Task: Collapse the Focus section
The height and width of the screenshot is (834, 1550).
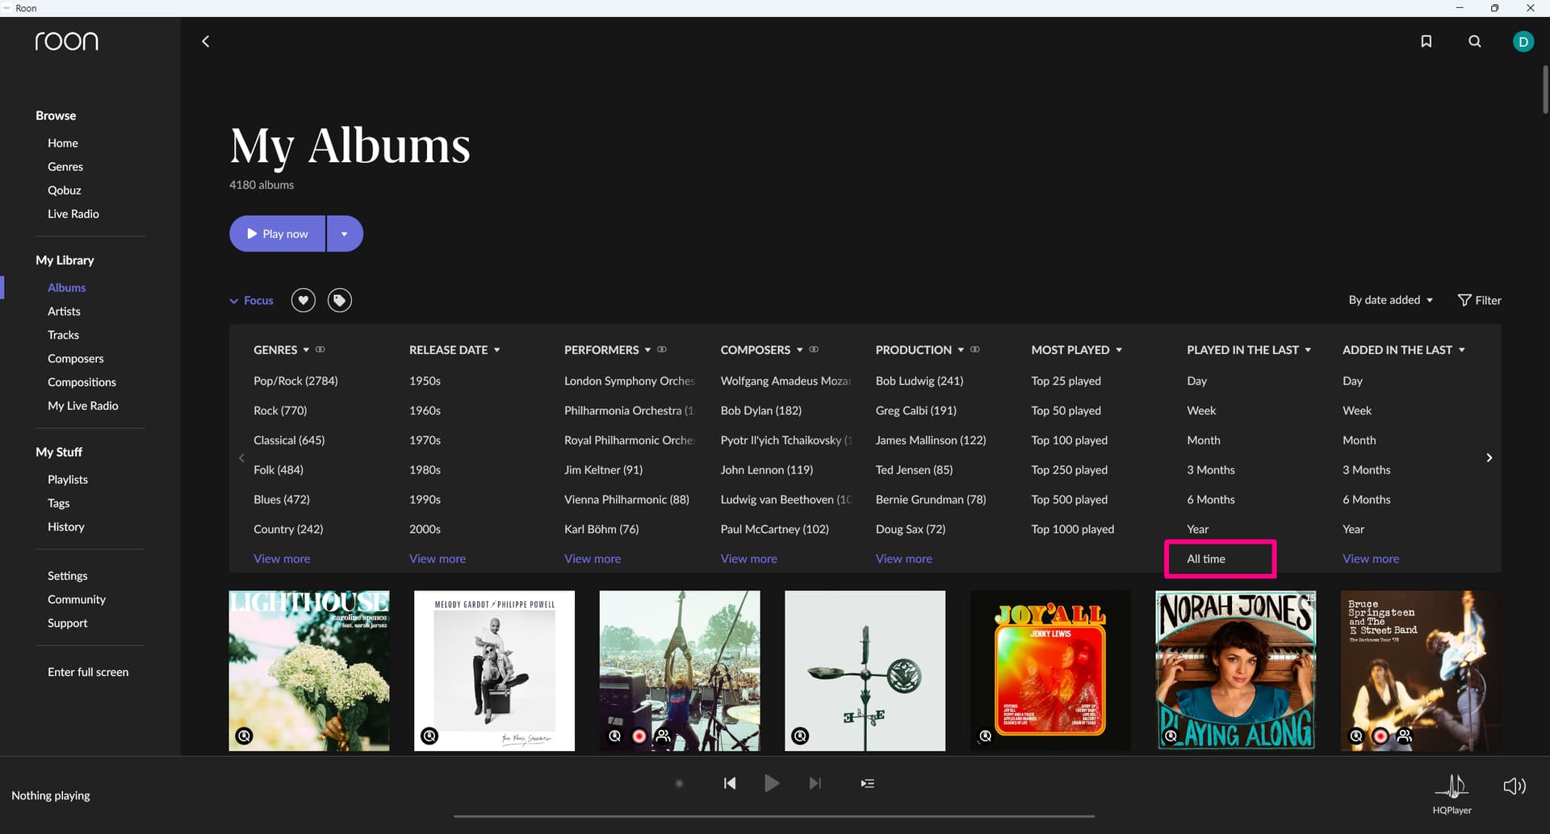Action: 251,300
